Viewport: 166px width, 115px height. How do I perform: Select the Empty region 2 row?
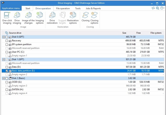pos(83,75)
